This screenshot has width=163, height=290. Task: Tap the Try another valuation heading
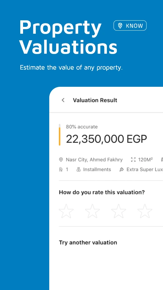point(88,243)
